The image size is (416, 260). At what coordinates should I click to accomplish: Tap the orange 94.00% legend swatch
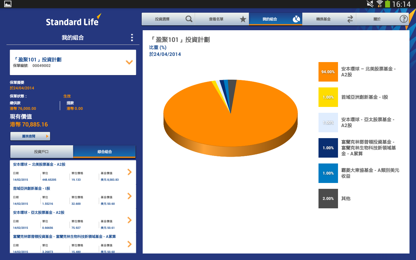pos(328,72)
